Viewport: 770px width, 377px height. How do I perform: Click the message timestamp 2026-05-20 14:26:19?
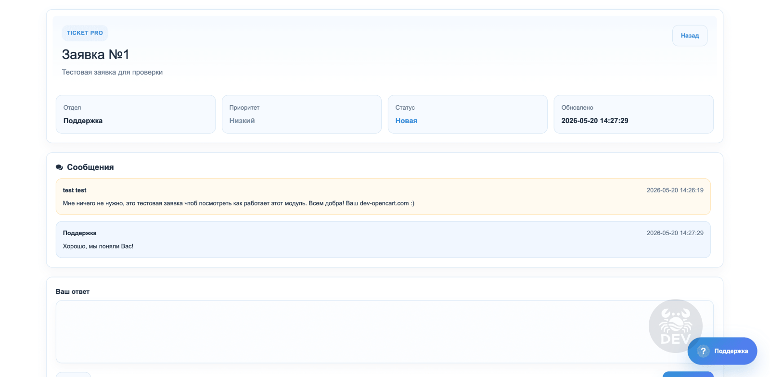[675, 190]
